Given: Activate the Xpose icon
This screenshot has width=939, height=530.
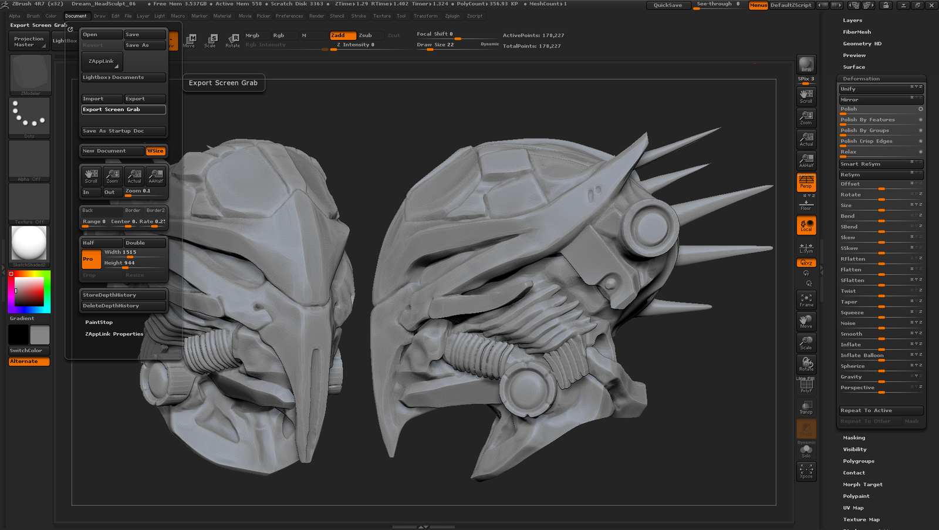Looking at the screenshot, I should coord(806,471).
